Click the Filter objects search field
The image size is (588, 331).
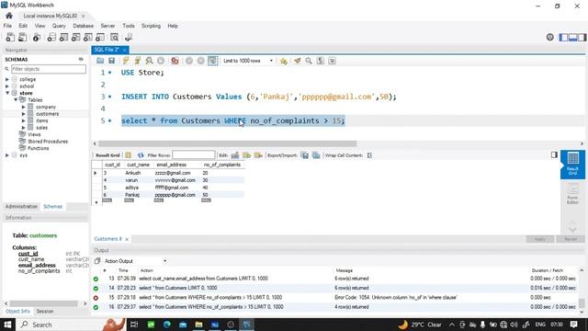click(49, 69)
